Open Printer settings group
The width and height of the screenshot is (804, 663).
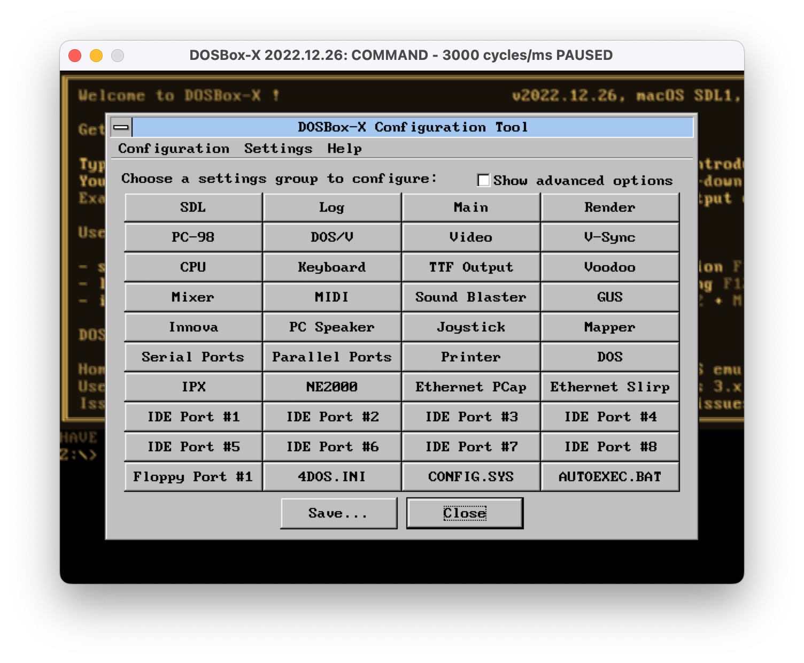pos(471,357)
